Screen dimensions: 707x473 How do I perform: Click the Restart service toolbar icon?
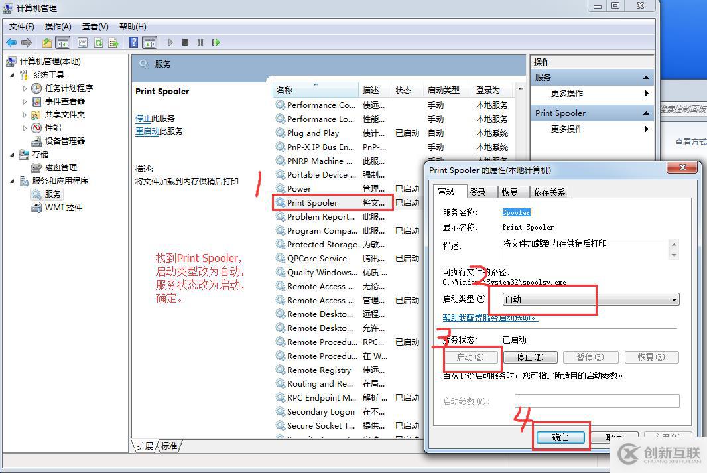(x=216, y=42)
